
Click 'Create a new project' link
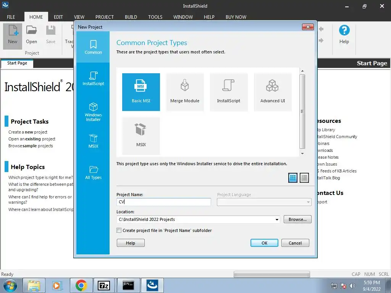(x=27, y=132)
